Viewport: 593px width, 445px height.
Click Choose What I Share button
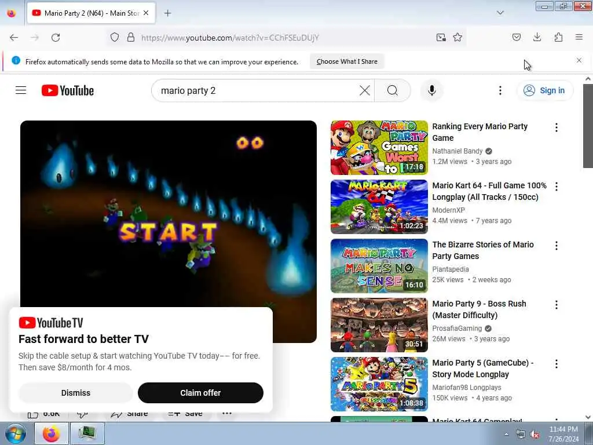347,61
